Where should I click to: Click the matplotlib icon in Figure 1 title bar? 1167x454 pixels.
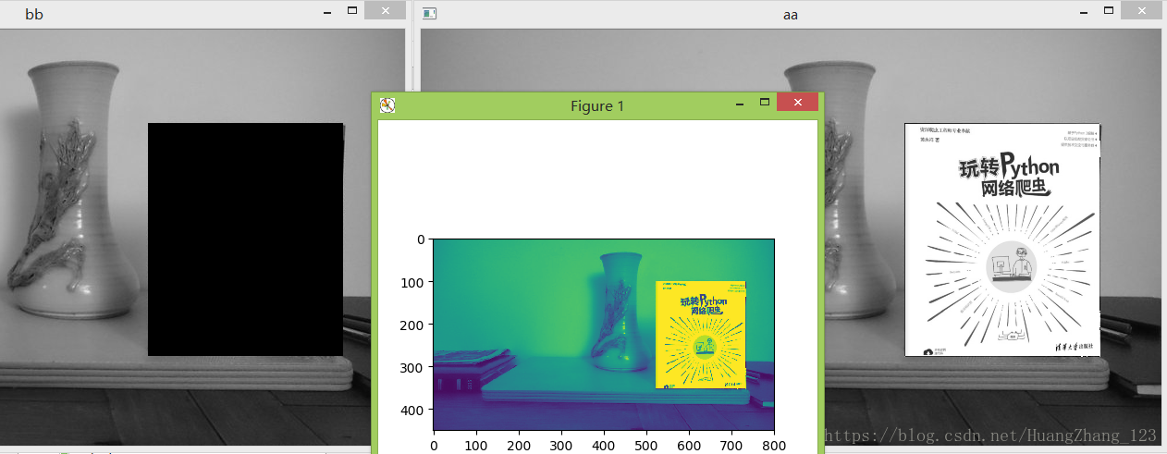tap(387, 105)
